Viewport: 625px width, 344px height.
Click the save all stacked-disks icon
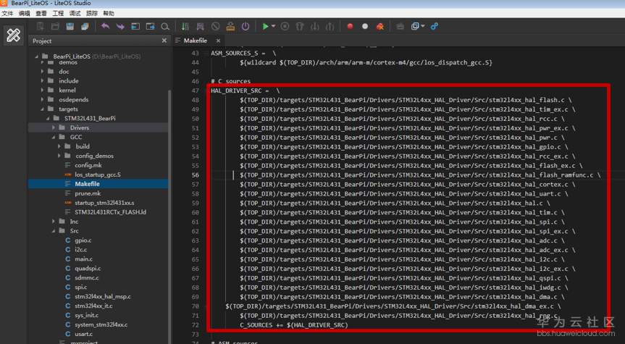pos(85,27)
